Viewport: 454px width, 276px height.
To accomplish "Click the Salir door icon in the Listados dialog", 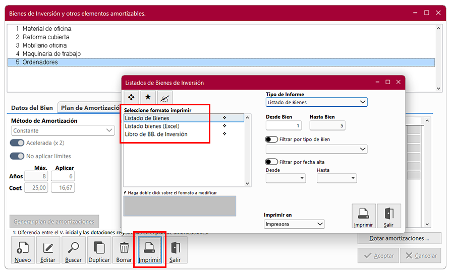I will point(388,216).
